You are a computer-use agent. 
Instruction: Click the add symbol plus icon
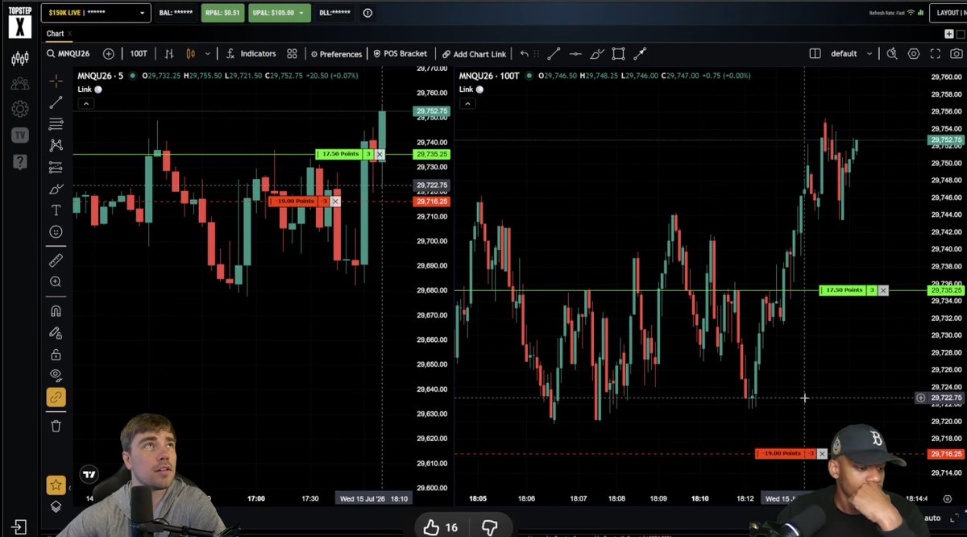109,54
